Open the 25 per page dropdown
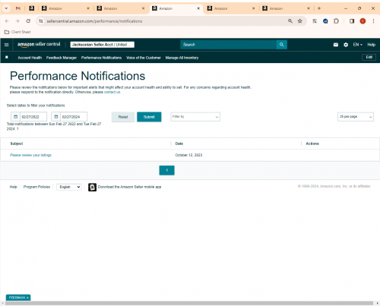The image size is (380, 306). coord(356,117)
